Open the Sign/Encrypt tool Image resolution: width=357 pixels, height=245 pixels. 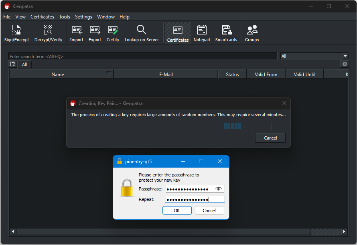pos(16,33)
